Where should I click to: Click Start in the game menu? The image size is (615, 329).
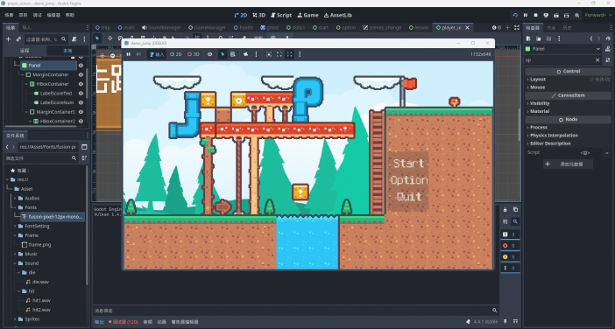tap(408, 164)
